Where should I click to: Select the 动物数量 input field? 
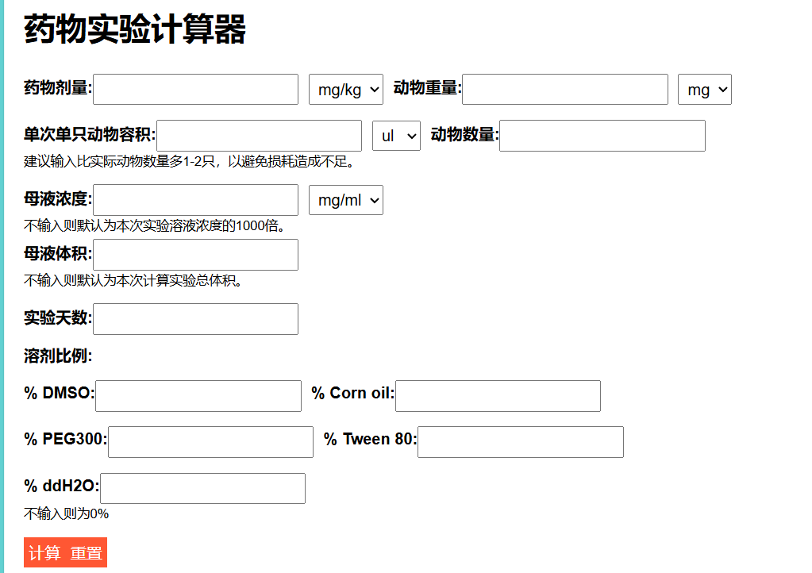point(602,136)
